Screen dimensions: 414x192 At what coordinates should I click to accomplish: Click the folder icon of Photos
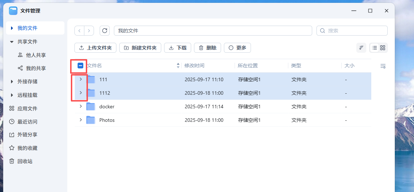click(x=91, y=120)
